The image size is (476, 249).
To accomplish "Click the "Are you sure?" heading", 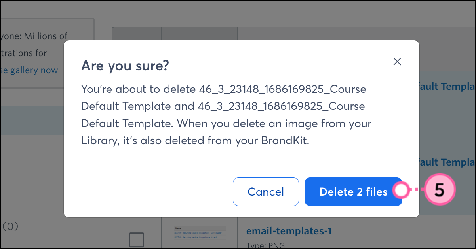I will tap(125, 66).
